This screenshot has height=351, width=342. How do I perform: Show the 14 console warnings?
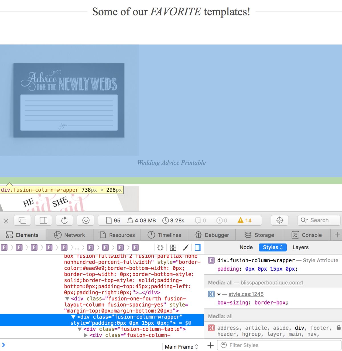(245, 220)
